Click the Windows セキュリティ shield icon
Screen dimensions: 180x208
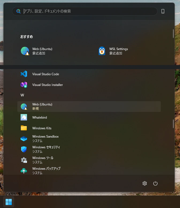[x=24, y=149]
